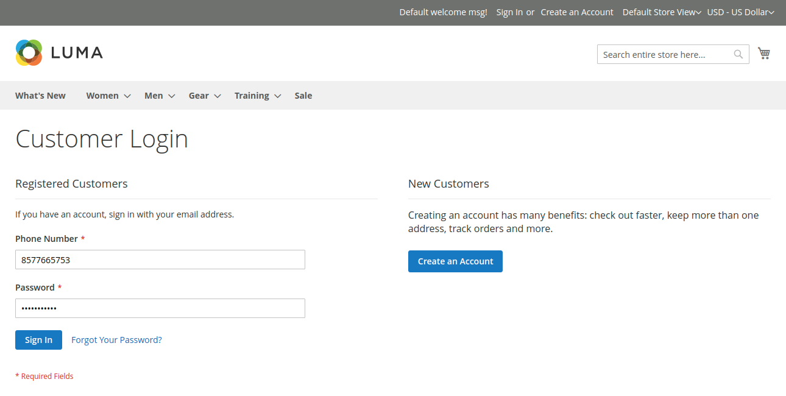Focus the Phone Number input field
The width and height of the screenshot is (786, 396).
pyautogui.click(x=160, y=260)
